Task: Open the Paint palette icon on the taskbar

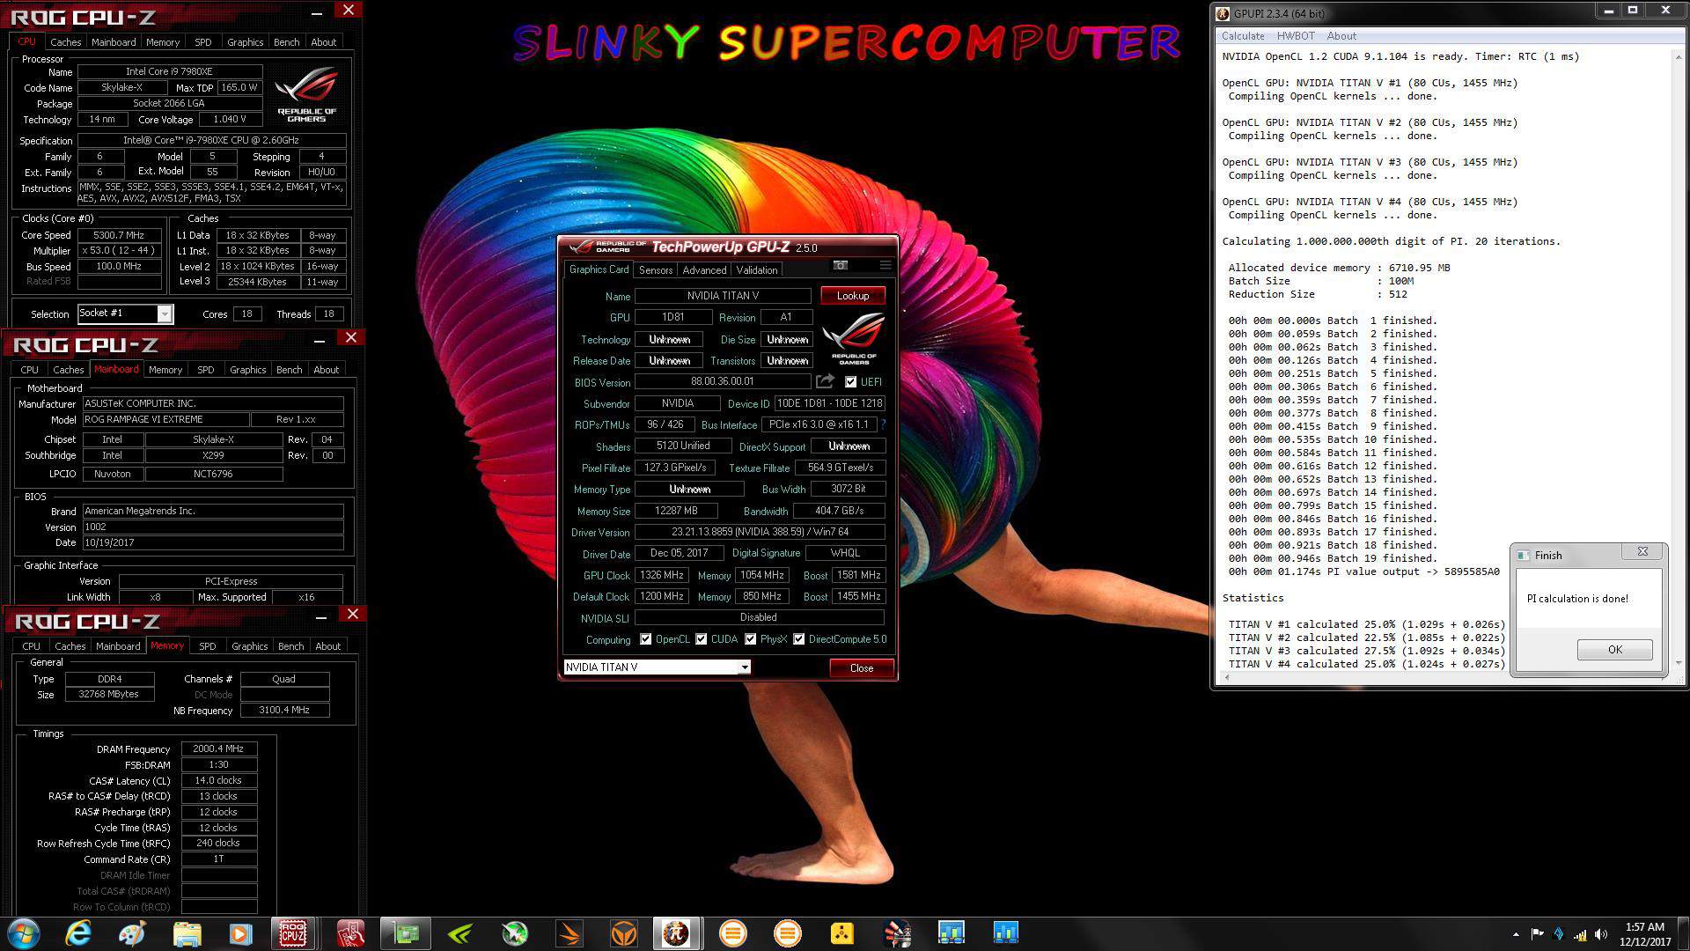Action: pos(132,933)
